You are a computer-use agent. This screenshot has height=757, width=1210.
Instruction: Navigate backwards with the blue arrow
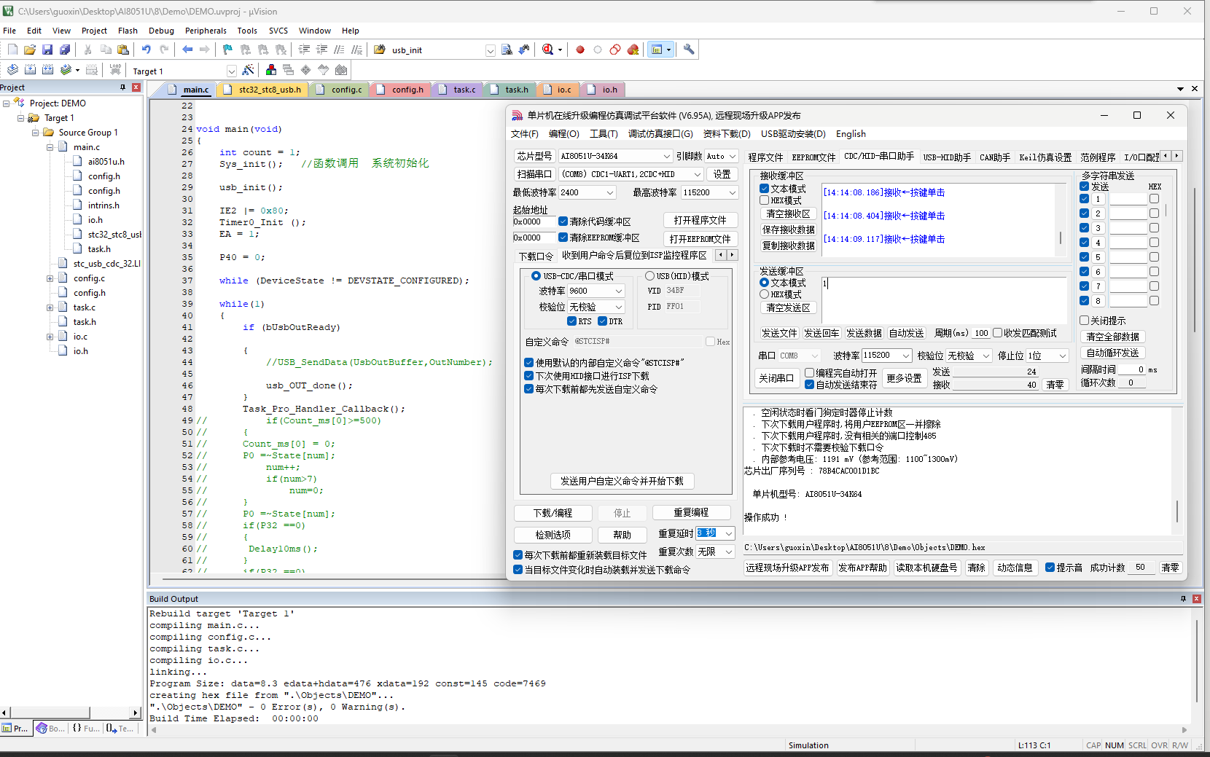coord(187,50)
